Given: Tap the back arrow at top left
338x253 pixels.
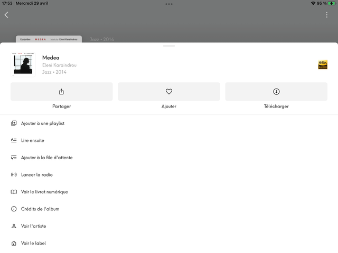Looking at the screenshot, I should tap(6, 15).
